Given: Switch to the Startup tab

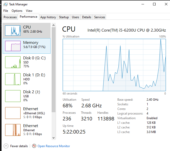Looking at the screenshot, I should pos(64,17).
